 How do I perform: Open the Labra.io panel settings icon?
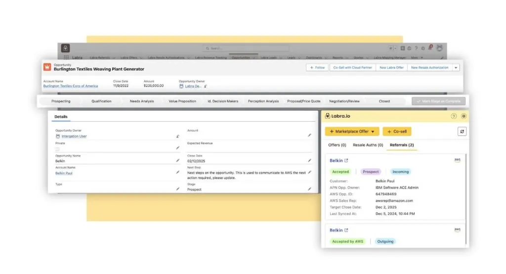464,116
